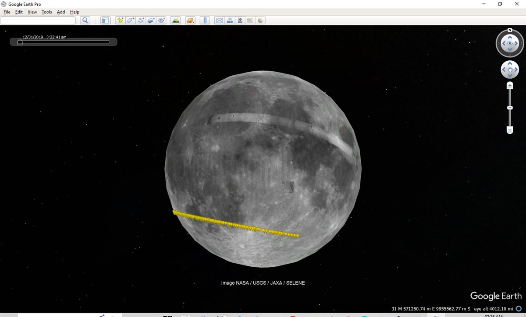Screen dimensions: 526x317
Task: Click the print icon
Action: click(x=230, y=20)
